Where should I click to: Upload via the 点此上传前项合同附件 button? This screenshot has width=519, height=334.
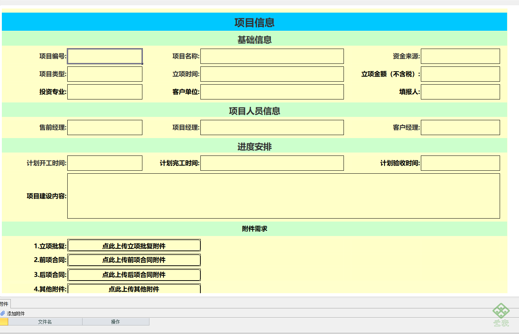click(134, 260)
